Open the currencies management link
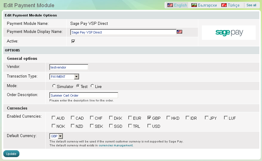The height and width of the screenshot is (161, 262). (115, 145)
